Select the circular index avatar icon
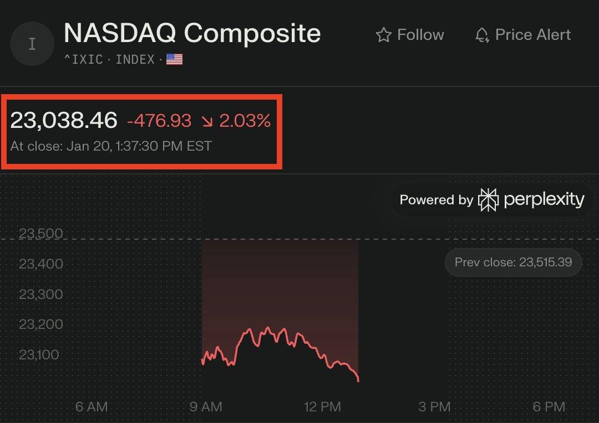This screenshot has width=599, height=423. pos(32,44)
